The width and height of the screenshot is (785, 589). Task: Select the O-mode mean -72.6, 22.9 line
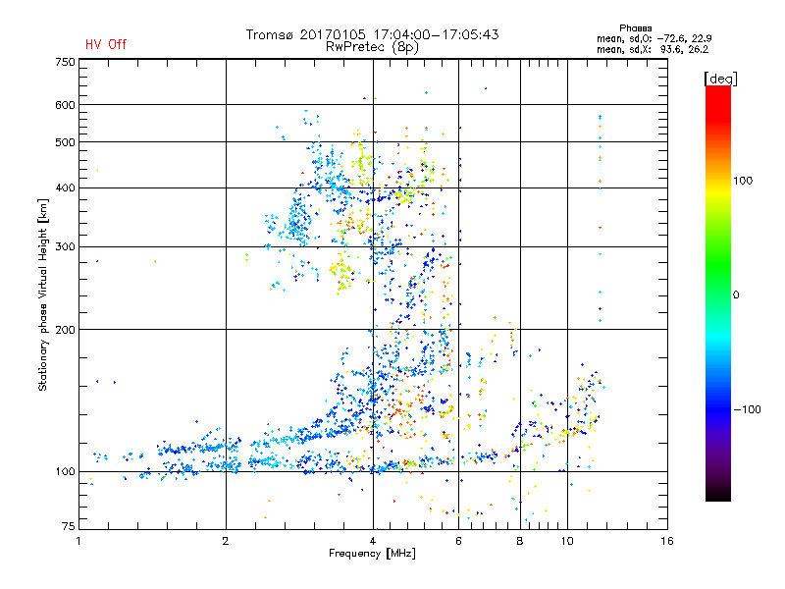pos(654,38)
